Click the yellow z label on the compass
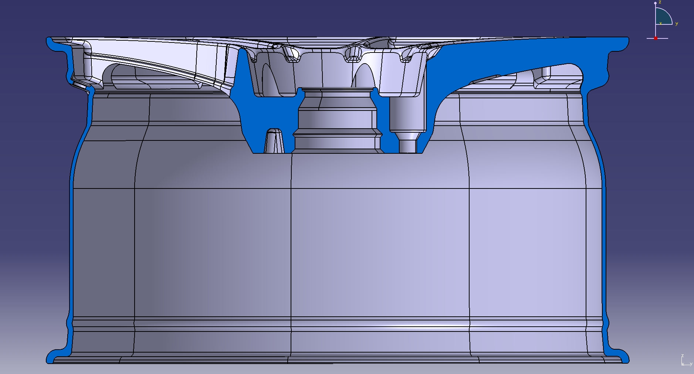Screen dimensions: 694x374 pos(660,2)
